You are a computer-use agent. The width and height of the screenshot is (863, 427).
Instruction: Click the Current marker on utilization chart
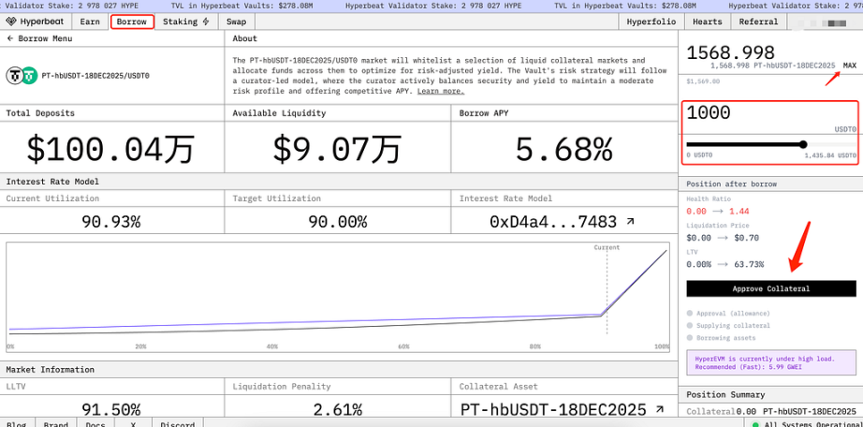click(607, 247)
